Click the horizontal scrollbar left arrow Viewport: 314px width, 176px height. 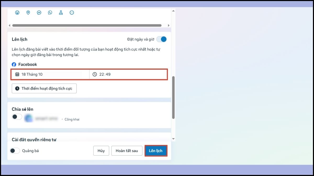click(10, 25)
